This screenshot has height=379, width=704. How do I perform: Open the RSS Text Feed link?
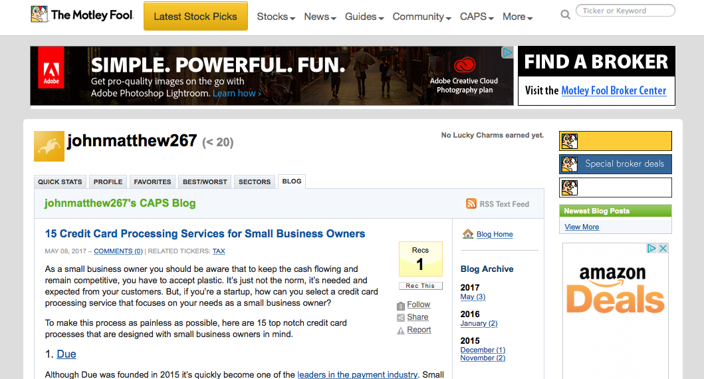504,204
